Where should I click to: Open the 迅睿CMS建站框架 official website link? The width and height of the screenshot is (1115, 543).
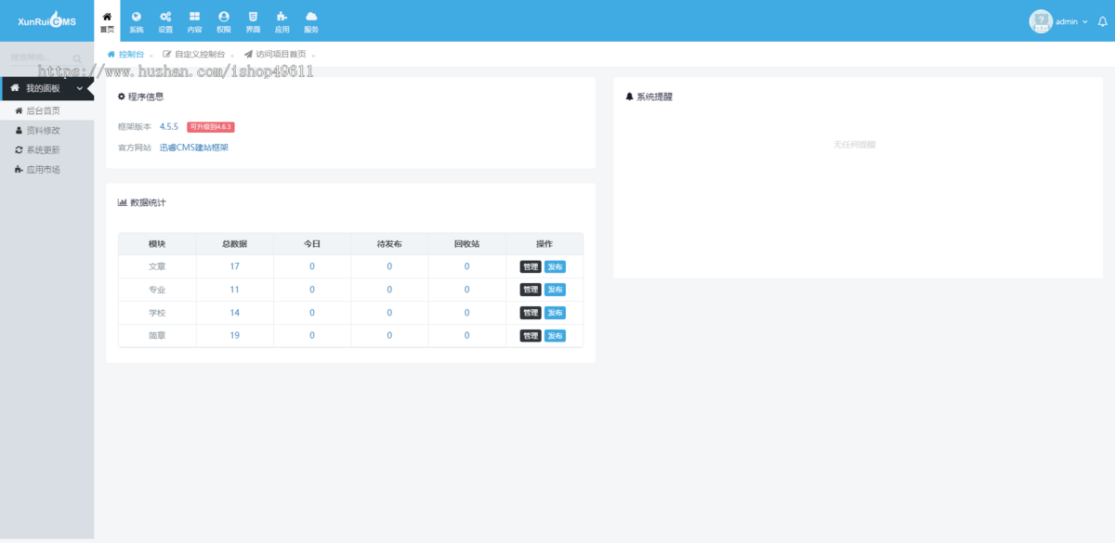coord(194,147)
